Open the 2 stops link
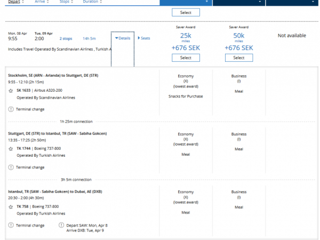The image size is (320, 240). point(66,38)
